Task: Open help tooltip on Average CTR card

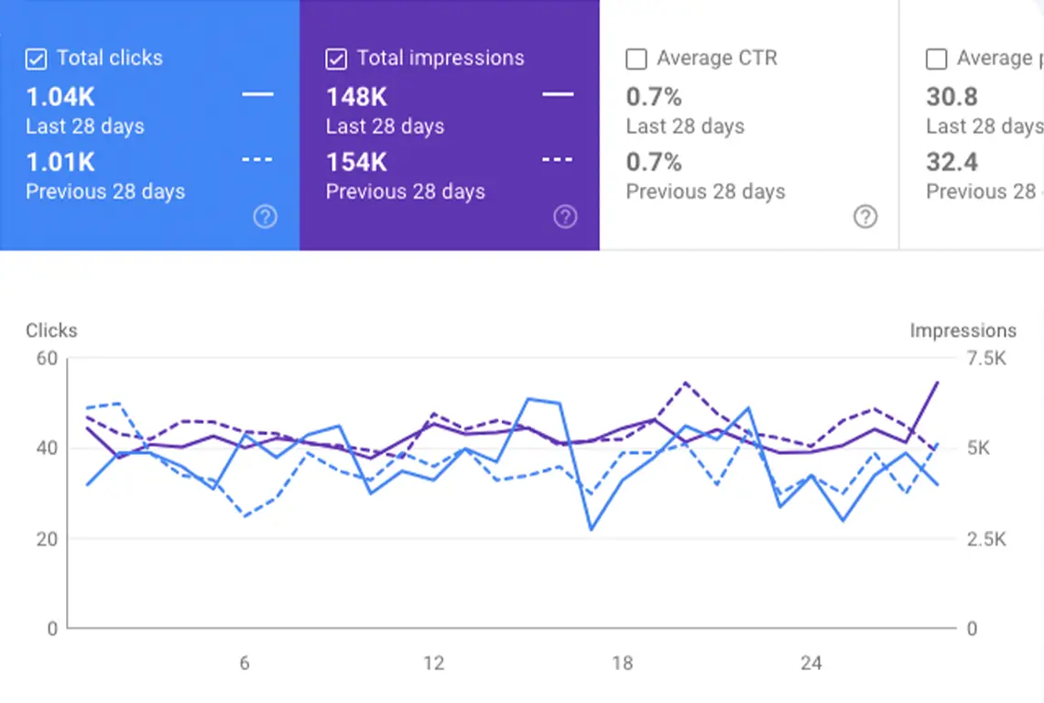Action: (x=865, y=217)
